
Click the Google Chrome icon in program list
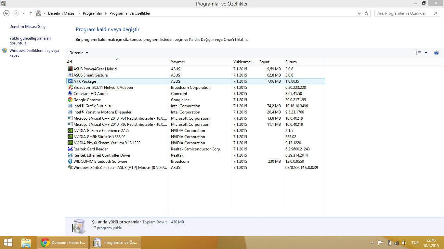tap(70, 100)
